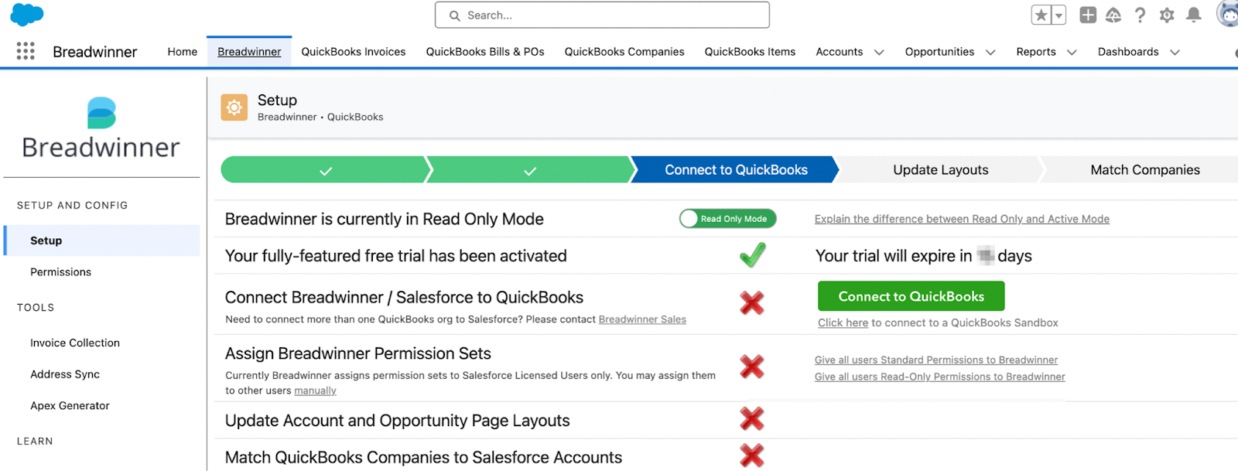Select the Update Layouts path step
This screenshot has height=471, width=1238.
941,169
